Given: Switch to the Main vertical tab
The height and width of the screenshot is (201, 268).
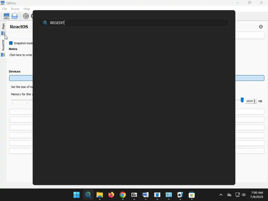Looking at the screenshot, I should pos(3,29).
